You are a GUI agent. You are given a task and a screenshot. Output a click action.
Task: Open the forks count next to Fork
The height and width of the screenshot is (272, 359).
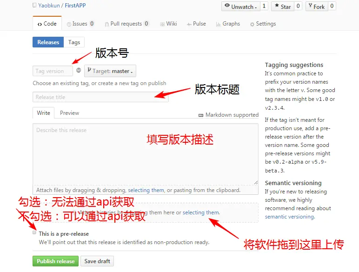coord(332,6)
